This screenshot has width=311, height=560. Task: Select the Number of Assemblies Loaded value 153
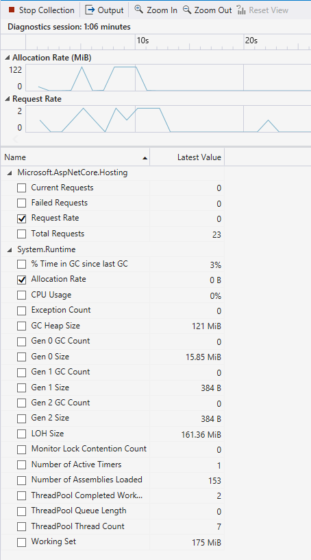(x=215, y=481)
